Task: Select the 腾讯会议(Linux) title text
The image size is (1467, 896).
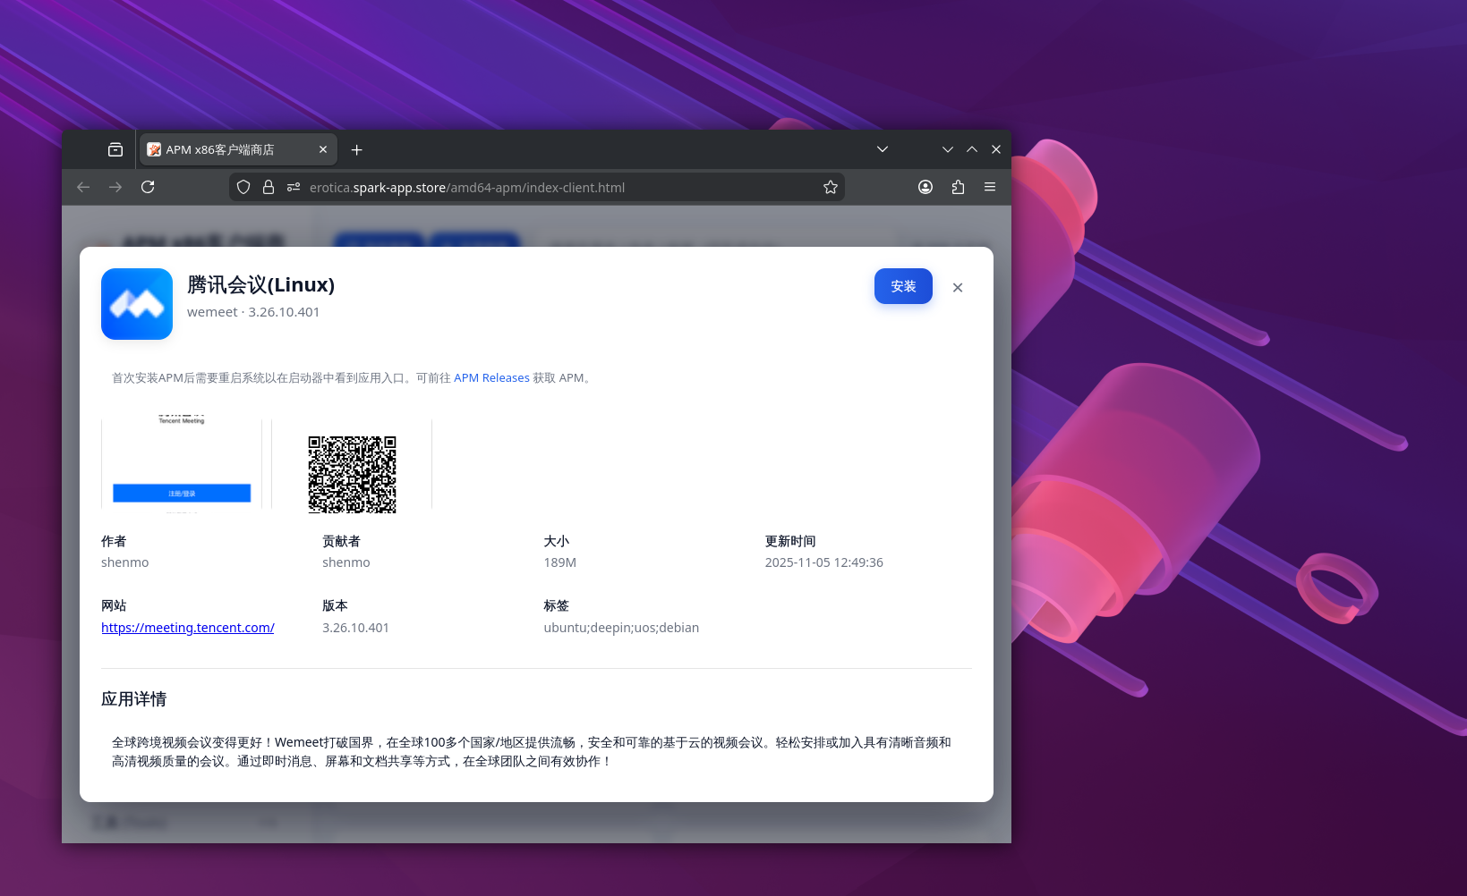Action: [x=260, y=284]
